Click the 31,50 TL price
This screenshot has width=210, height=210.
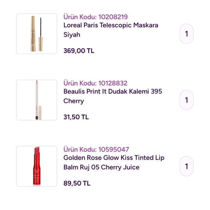click(76, 117)
